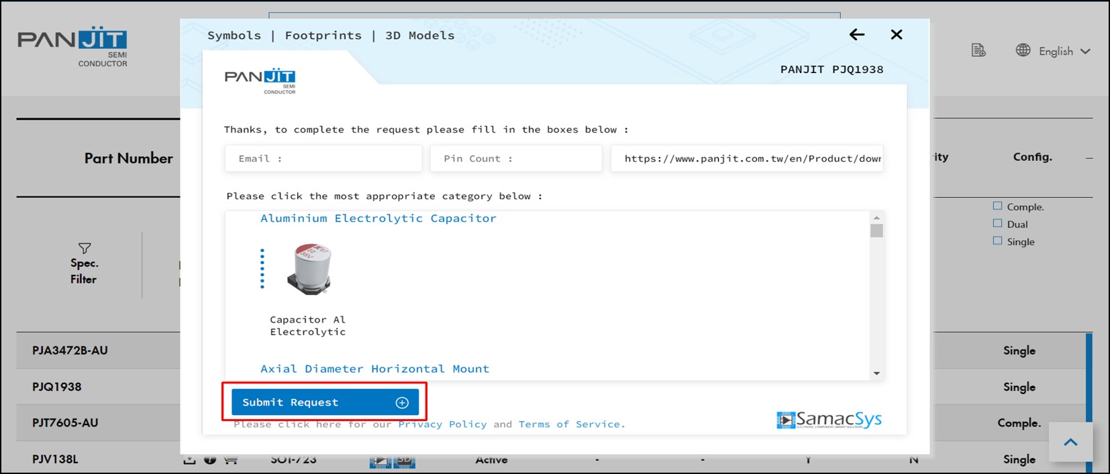Click the cart icon in PJV138L row
The image size is (1110, 474).
[231, 460]
